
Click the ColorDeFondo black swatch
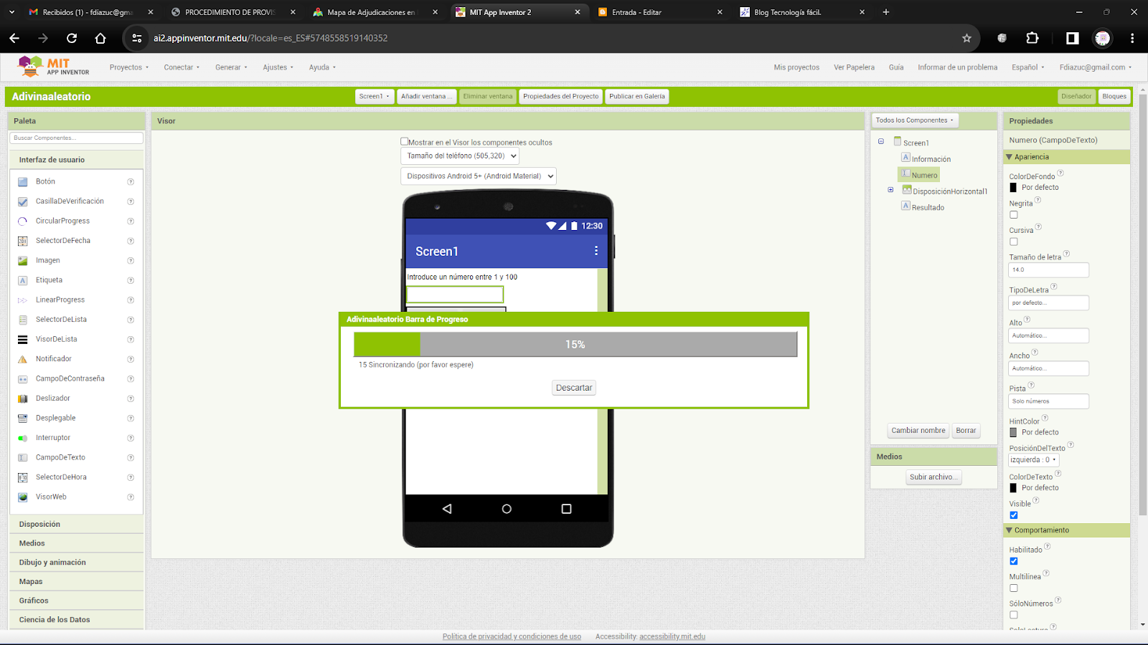click(x=1013, y=188)
